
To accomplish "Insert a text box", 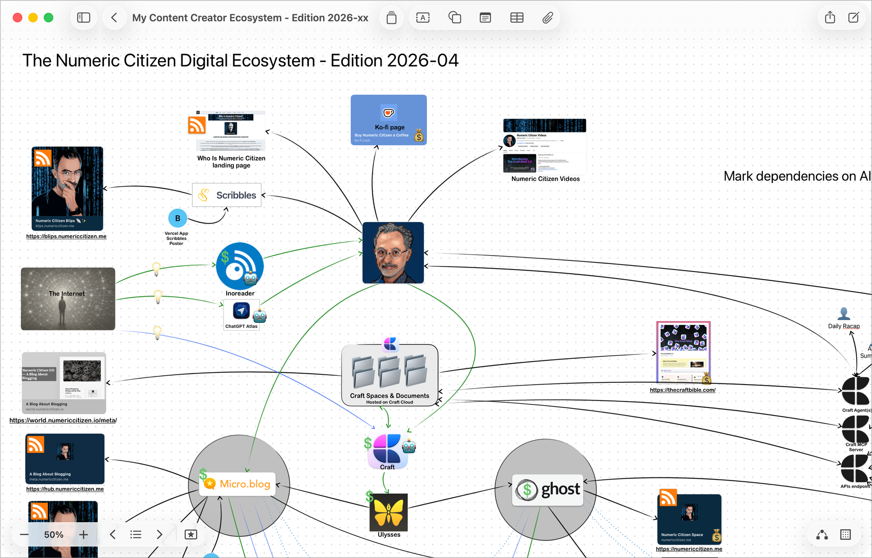I will [422, 18].
